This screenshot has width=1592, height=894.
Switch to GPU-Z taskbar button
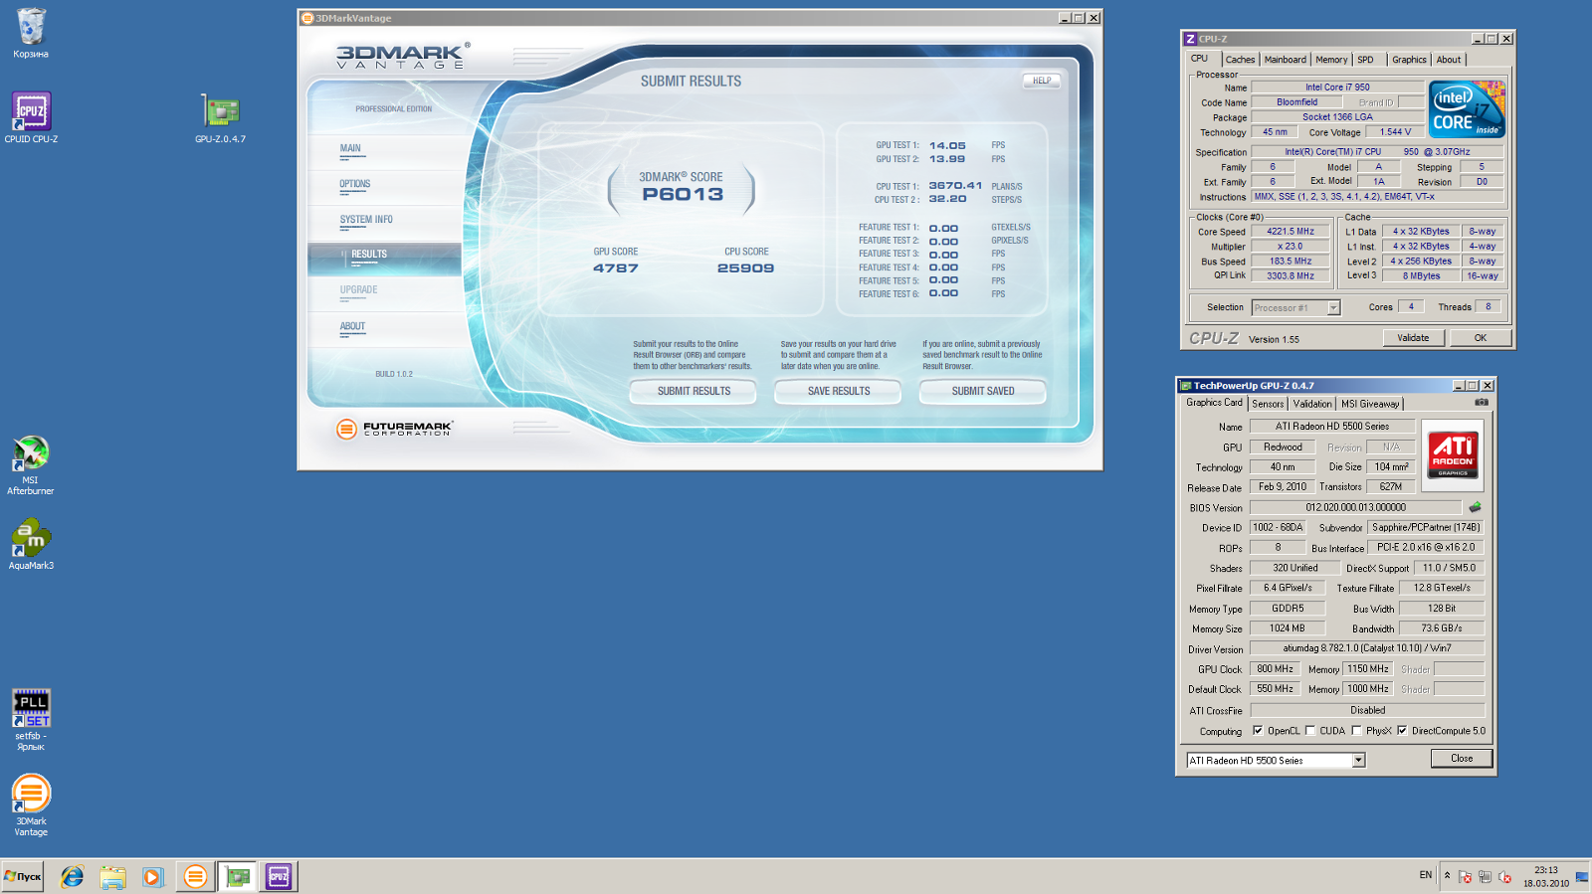tap(237, 876)
